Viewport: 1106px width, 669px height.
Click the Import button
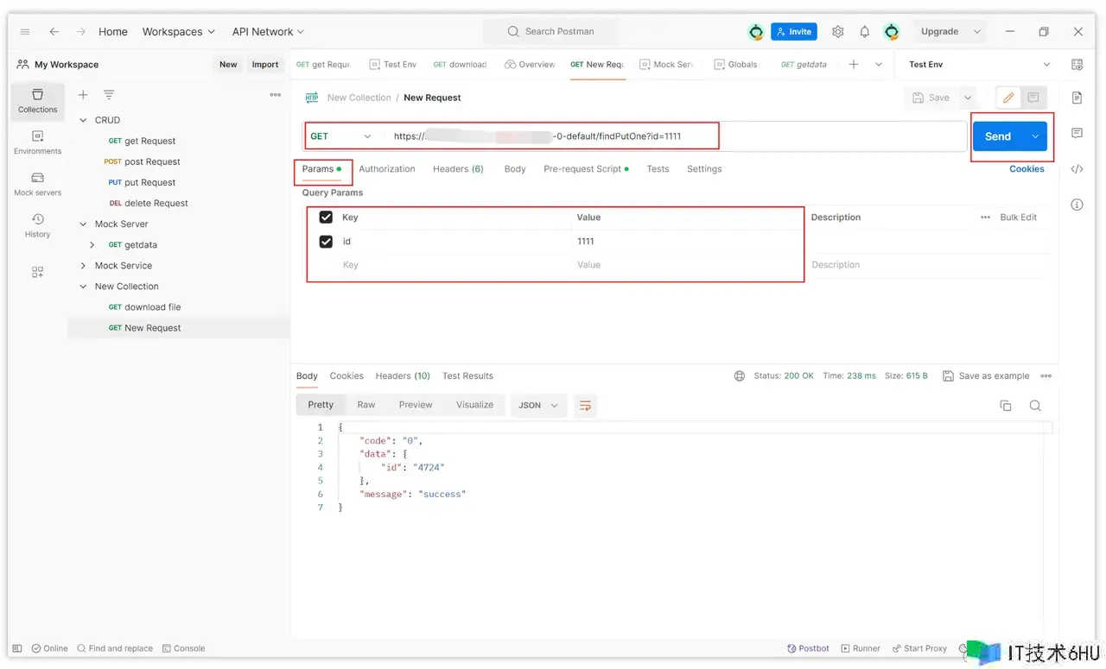pos(265,65)
